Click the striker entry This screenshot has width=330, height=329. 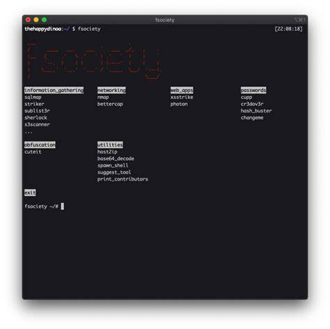coord(34,104)
